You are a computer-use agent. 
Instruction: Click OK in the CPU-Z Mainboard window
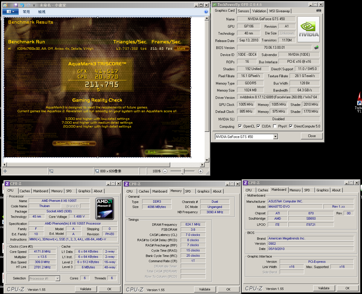347,288
